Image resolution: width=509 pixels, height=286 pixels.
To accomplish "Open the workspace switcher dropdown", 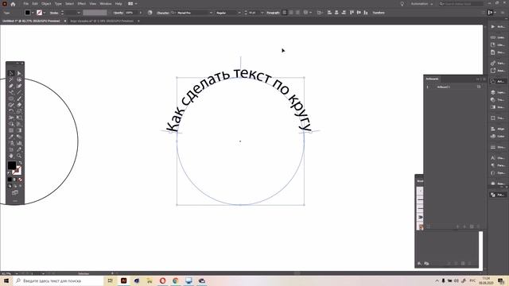I will [422, 4].
